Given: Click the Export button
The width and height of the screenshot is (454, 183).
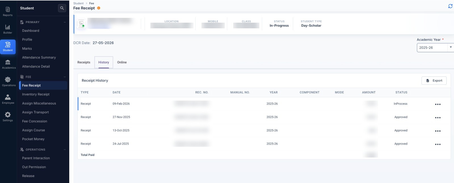Looking at the screenshot, I should point(434,80).
